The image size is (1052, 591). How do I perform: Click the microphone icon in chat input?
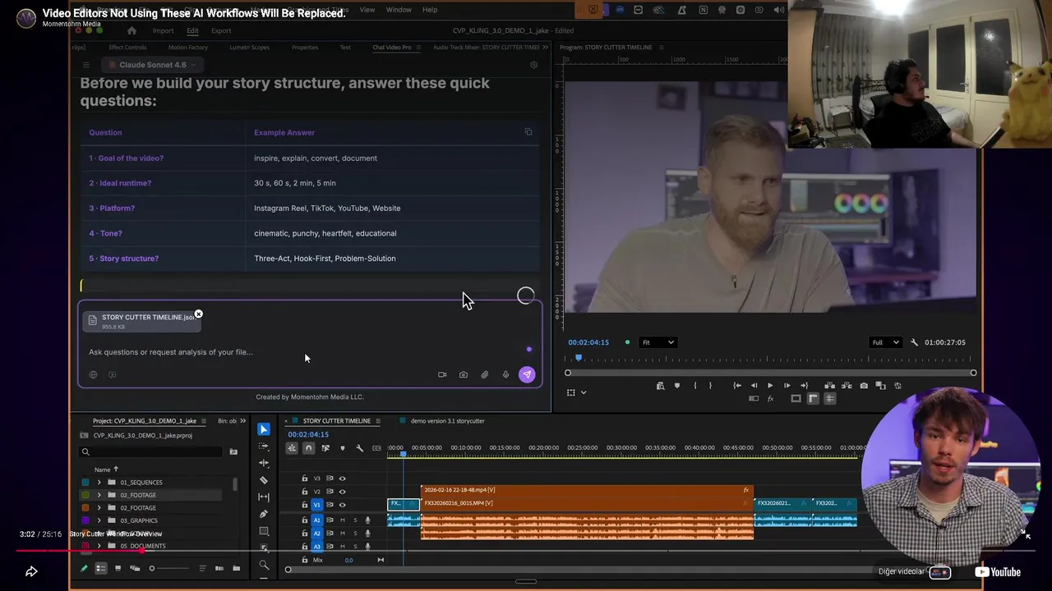505,374
